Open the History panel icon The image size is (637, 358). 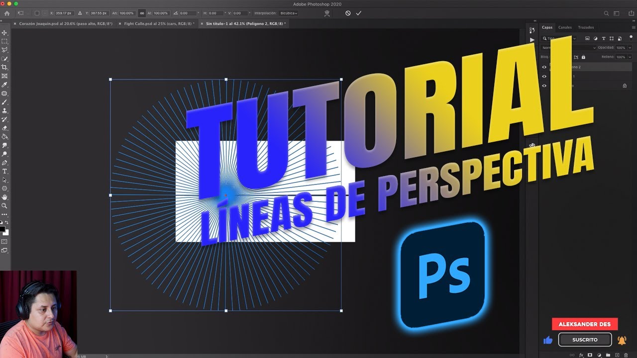click(532, 31)
